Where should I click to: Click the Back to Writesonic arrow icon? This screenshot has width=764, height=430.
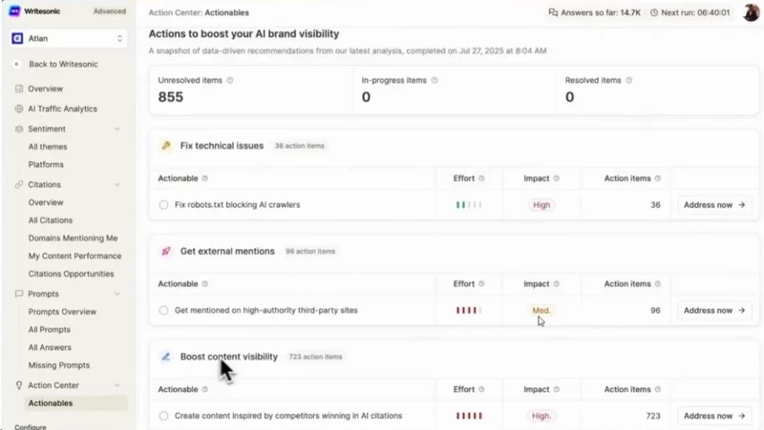[17, 64]
